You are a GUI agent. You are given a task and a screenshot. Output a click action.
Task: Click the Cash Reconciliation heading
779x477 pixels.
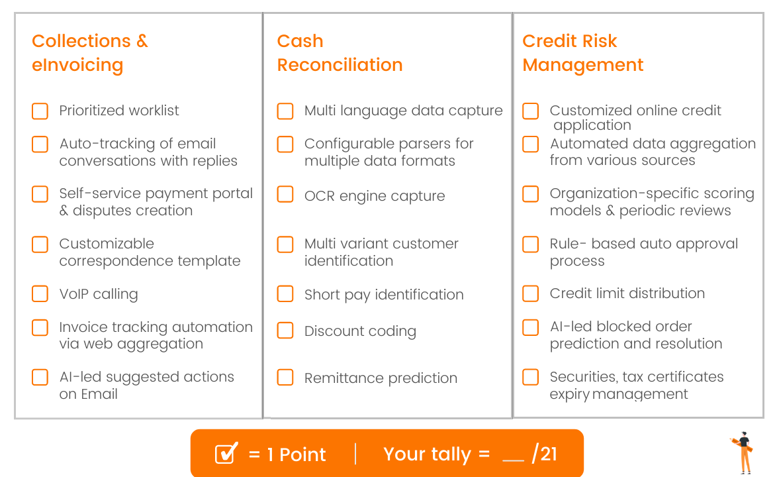(340, 53)
